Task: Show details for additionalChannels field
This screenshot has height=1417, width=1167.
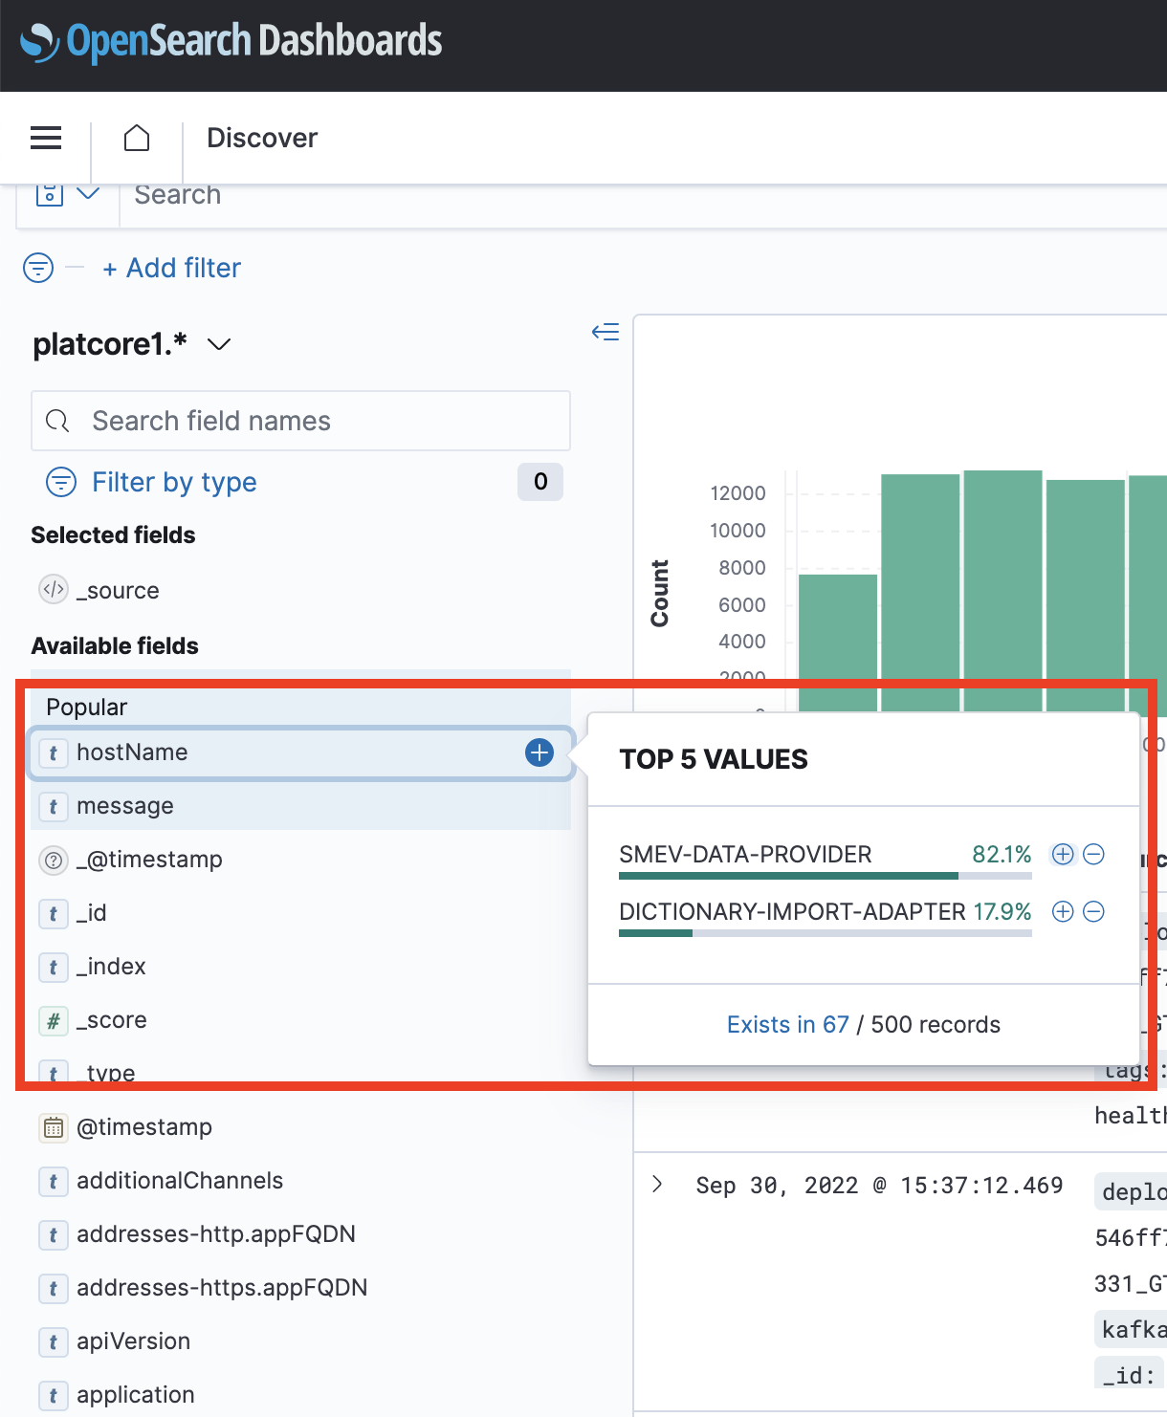Action: coord(301,1181)
